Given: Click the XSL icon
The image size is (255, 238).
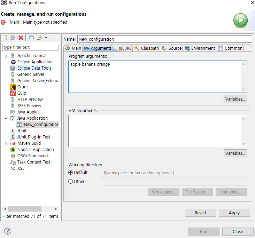Looking at the screenshot, I should tap(13, 168).
